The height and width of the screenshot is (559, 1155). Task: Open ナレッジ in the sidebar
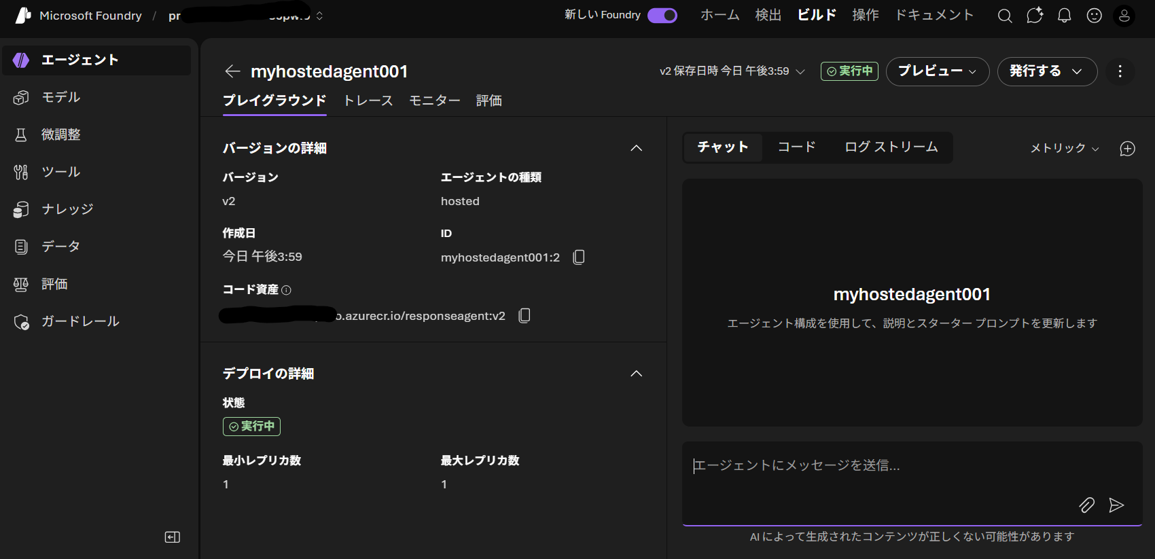(96, 209)
